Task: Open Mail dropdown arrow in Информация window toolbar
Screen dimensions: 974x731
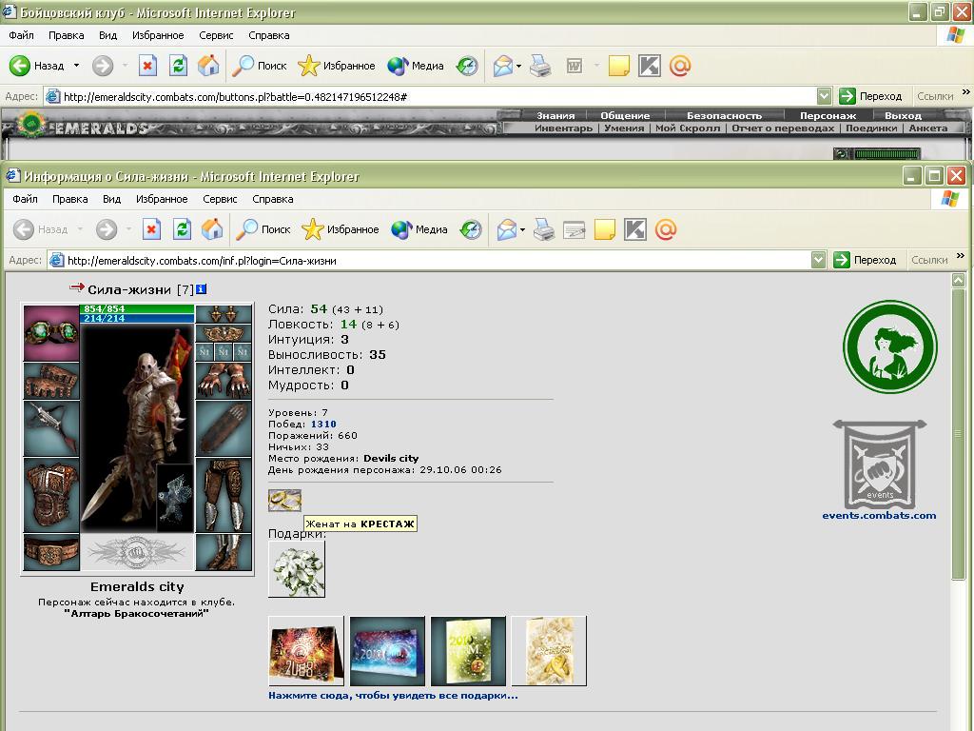Action: 522,229
